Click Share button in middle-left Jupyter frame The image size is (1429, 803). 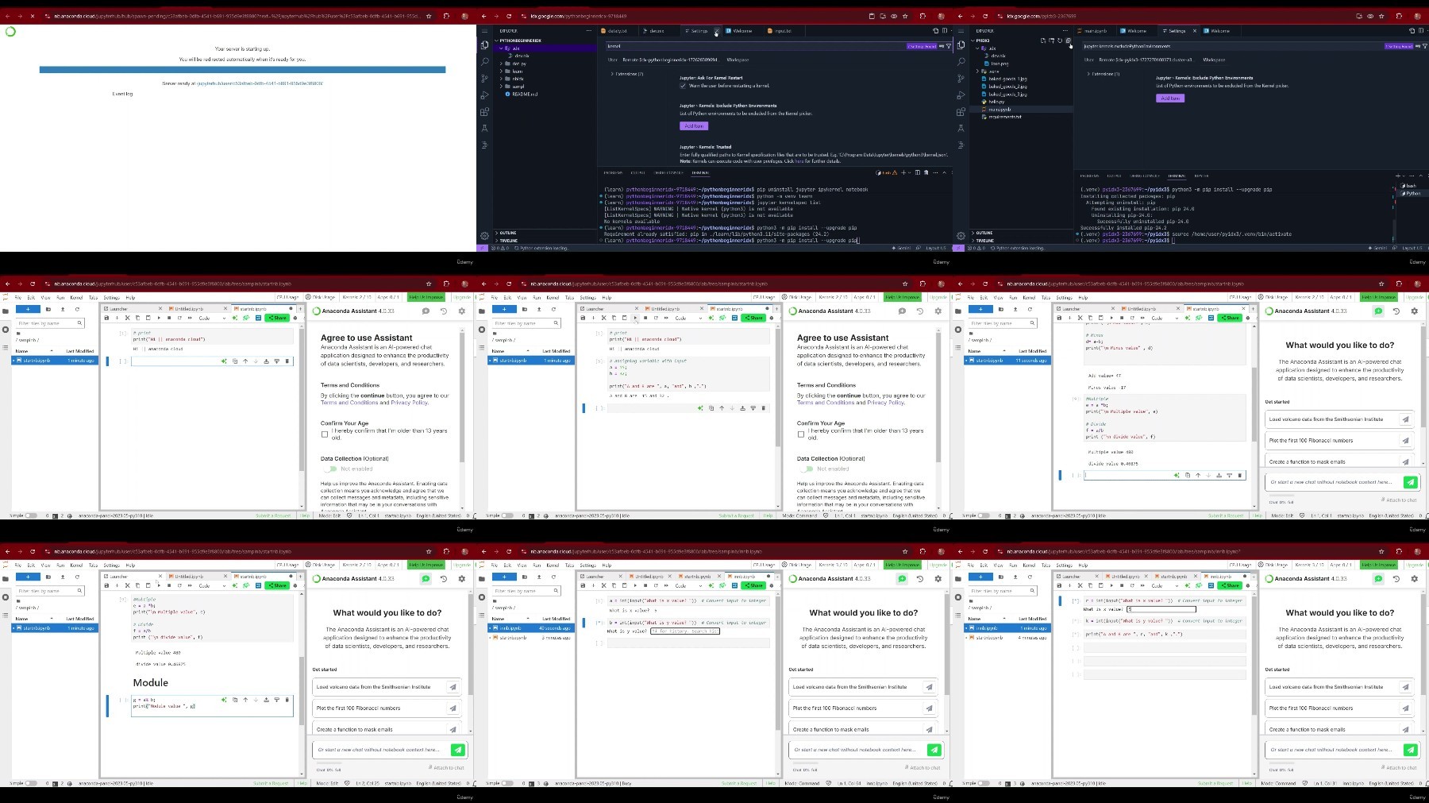(x=277, y=318)
